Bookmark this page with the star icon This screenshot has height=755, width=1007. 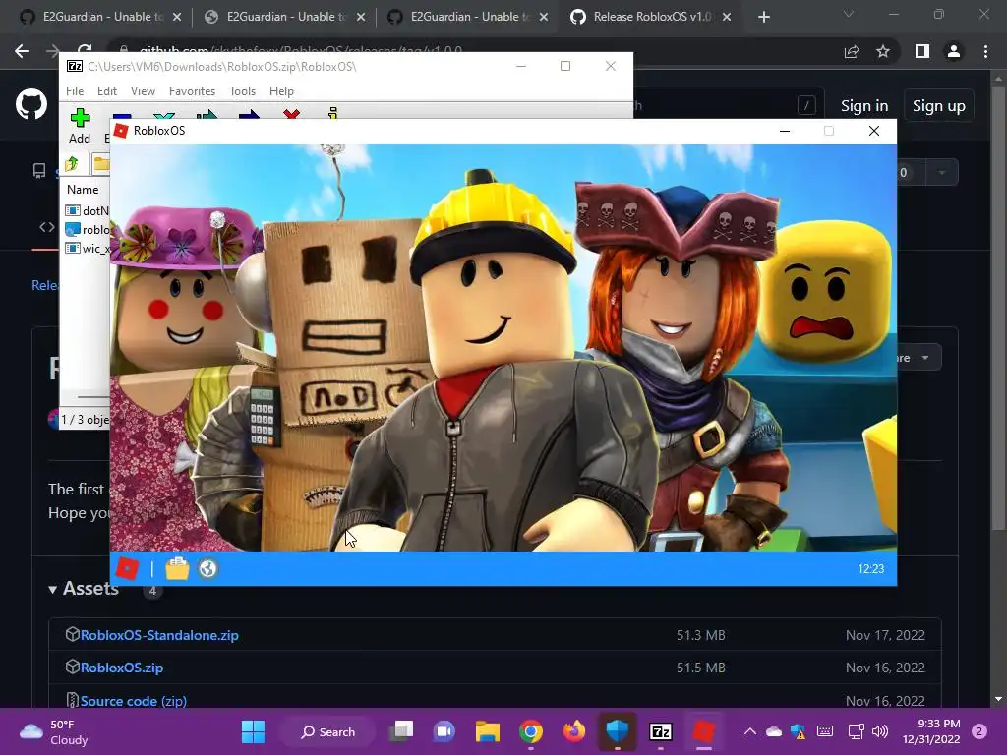point(883,51)
